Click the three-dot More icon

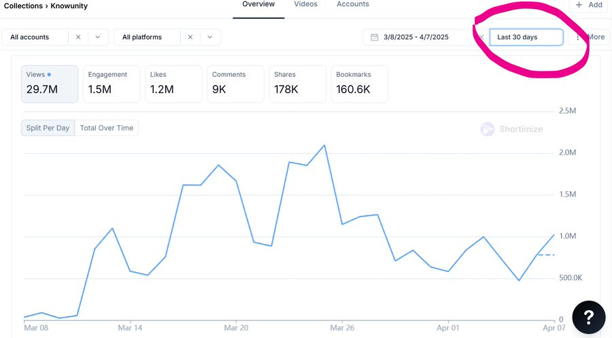pyautogui.click(x=578, y=37)
